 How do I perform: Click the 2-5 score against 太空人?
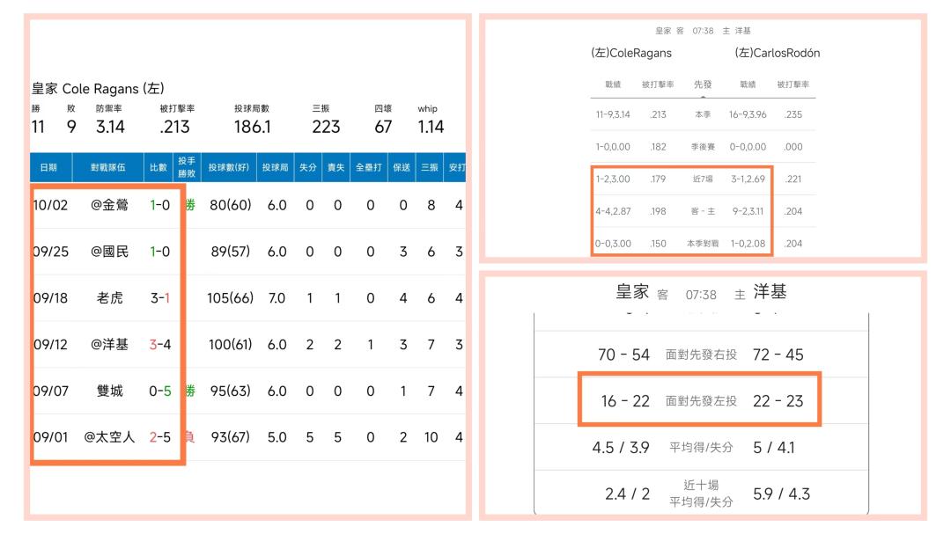point(160,437)
